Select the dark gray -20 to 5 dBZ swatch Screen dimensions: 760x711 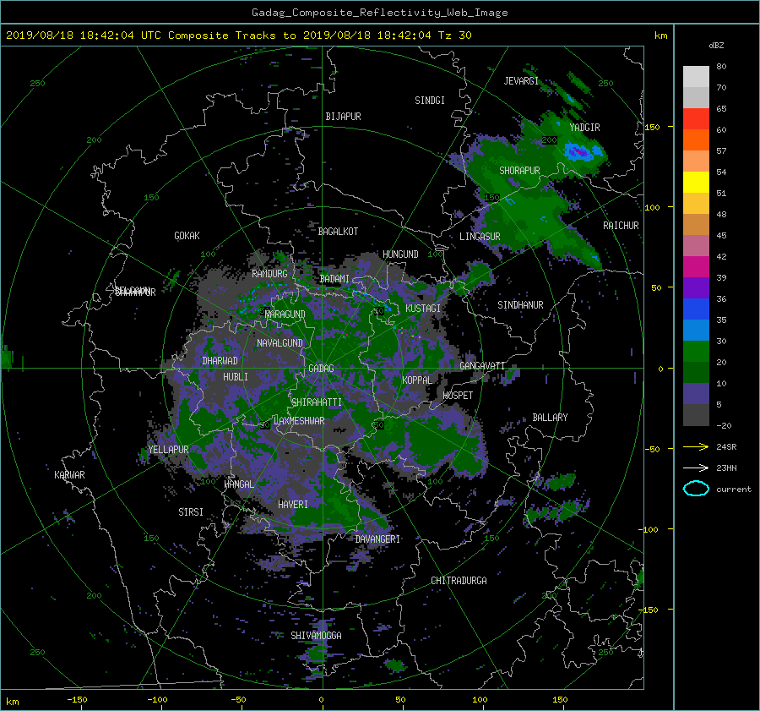click(696, 415)
